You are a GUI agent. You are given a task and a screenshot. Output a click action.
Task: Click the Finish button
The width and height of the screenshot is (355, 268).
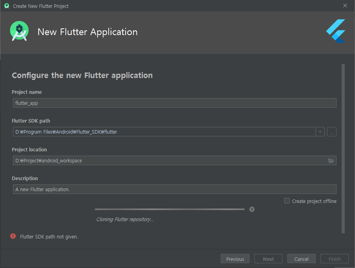(x=335, y=259)
